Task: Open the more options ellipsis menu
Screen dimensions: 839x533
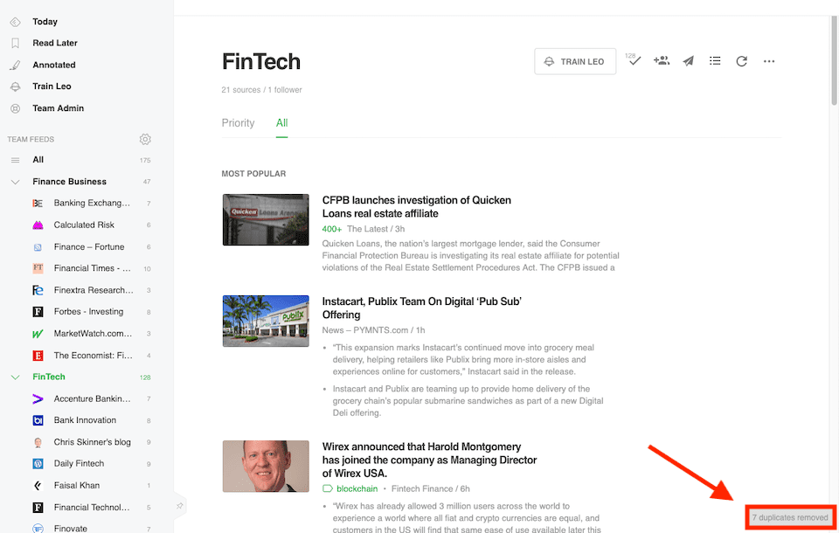Action: 769,61
